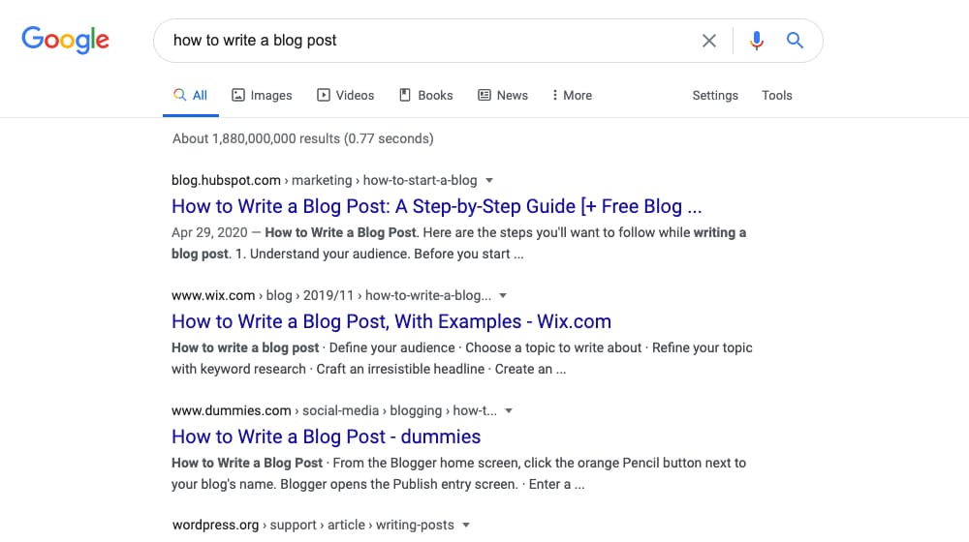Click Wix snippet text 'Define your audience'
The width and height of the screenshot is (969, 542).
click(x=391, y=348)
